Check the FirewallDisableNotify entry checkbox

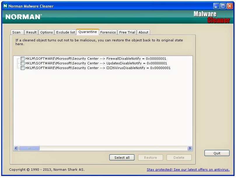point(22,59)
